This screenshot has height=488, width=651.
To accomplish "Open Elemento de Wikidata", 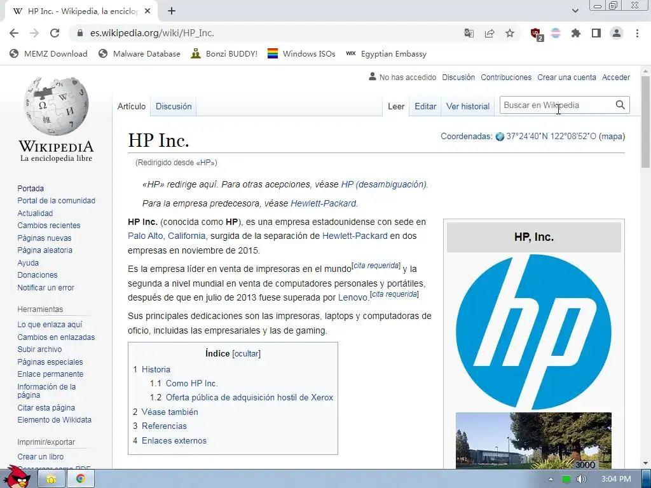I will [55, 420].
